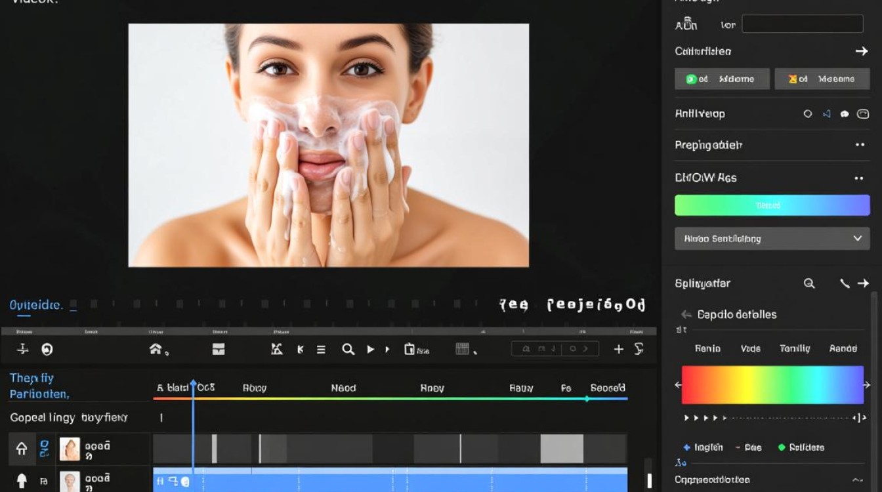Image resolution: width=882 pixels, height=492 pixels.
Task: Click the back arrow beside the color panel title
Action: (x=686, y=314)
